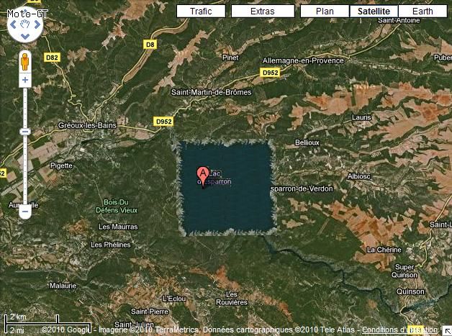The width and height of the screenshot is (452, 336).
Task: Collapse the map corner arrow icon
Action: click(447, 331)
